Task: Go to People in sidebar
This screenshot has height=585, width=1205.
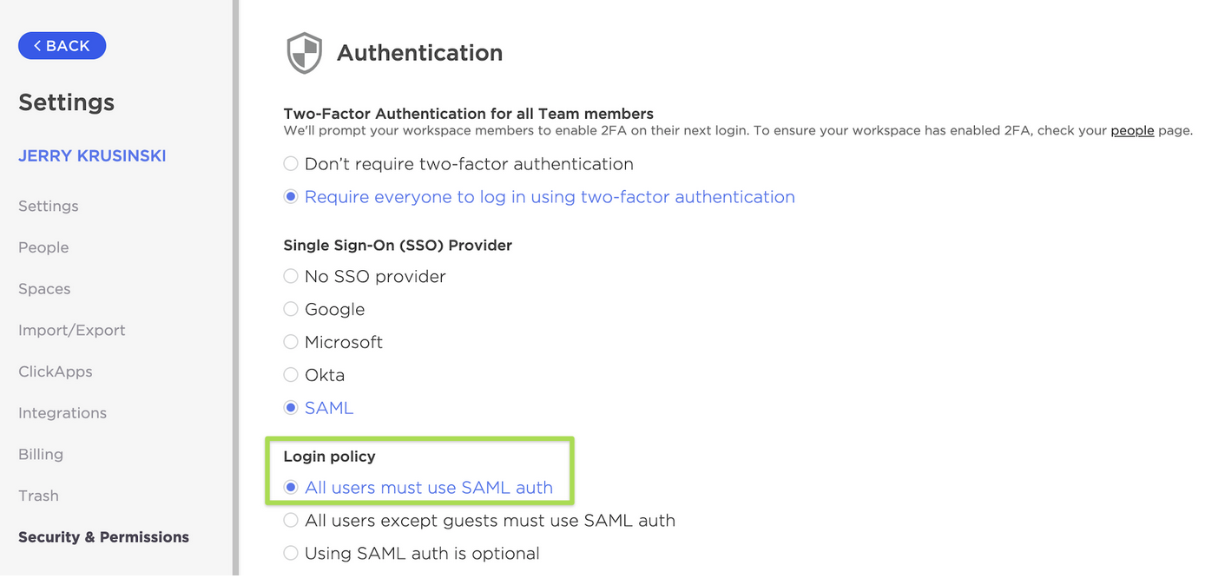Action: [x=43, y=247]
